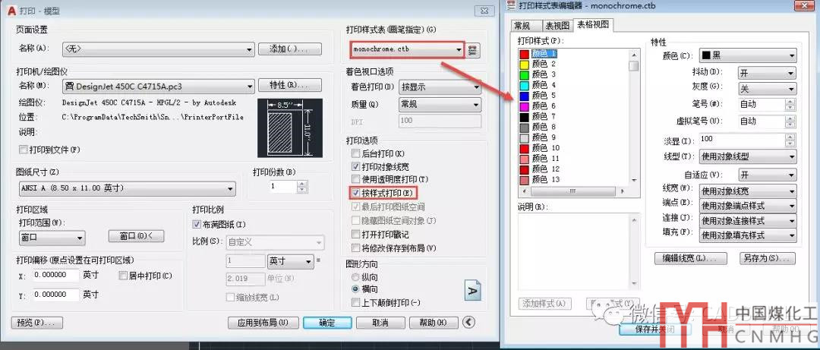820x350 pixels.
Task: Collapse plot dialog with round arrow button
Action: pyautogui.click(x=470, y=323)
